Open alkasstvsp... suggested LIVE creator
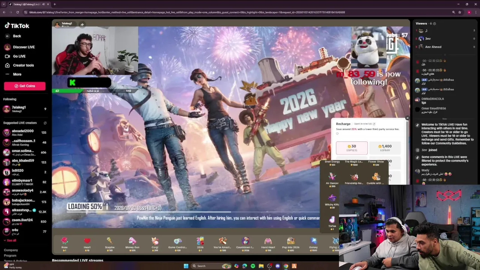 click(25, 211)
